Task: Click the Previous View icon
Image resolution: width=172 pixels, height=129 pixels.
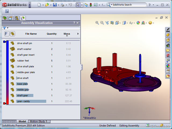Action: click(x=107, y=23)
